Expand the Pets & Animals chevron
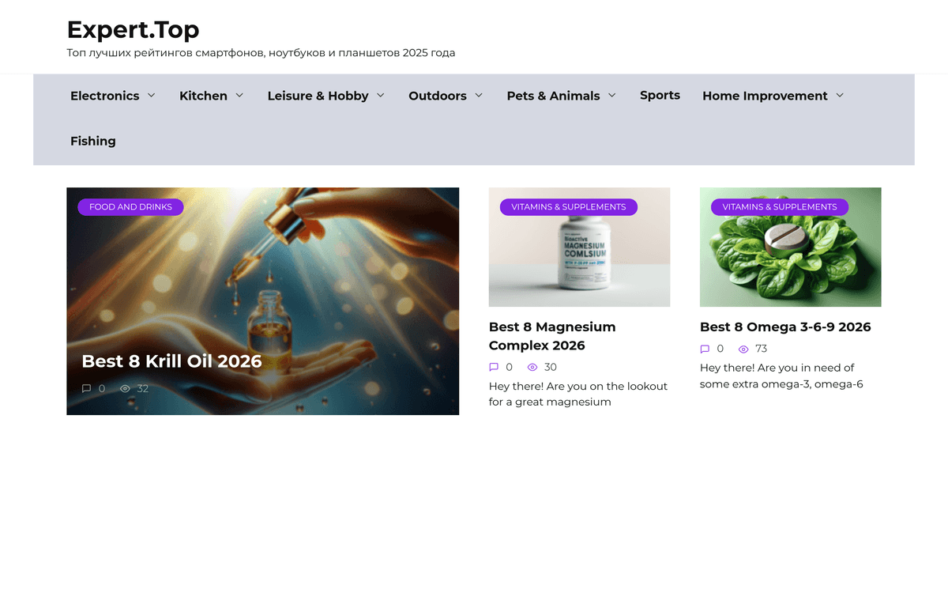This screenshot has height=593, width=948. pyautogui.click(x=612, y=95)
